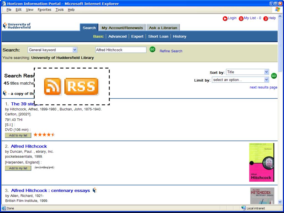Screen dimensions: 284x213
Task: Select the Basic search mode
Action: (x=98, y=36)
